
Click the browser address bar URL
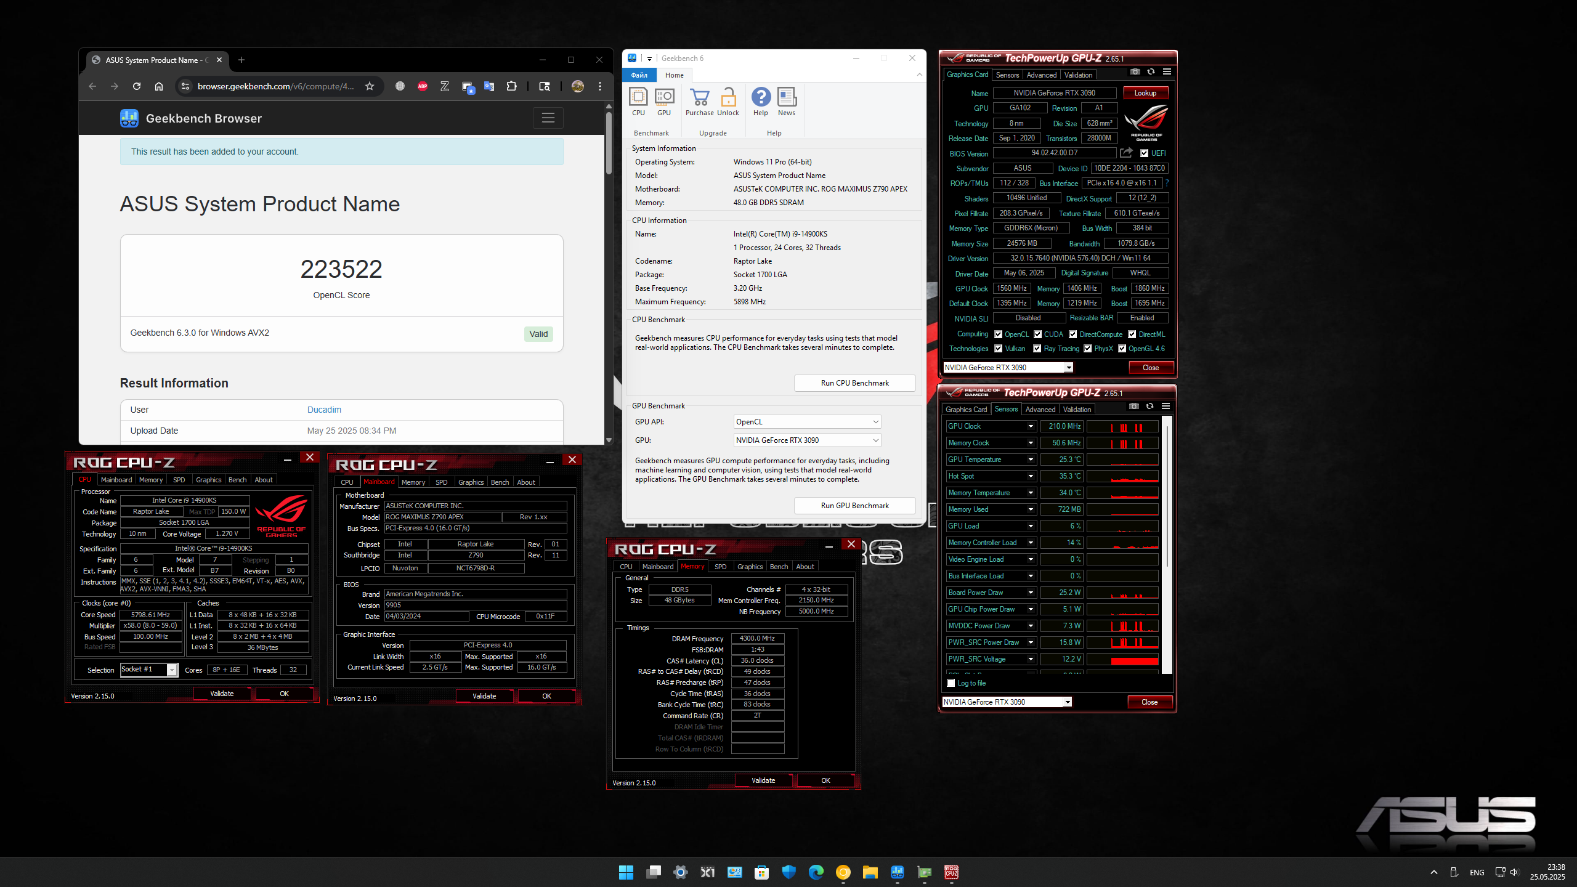tap(276, 86)
